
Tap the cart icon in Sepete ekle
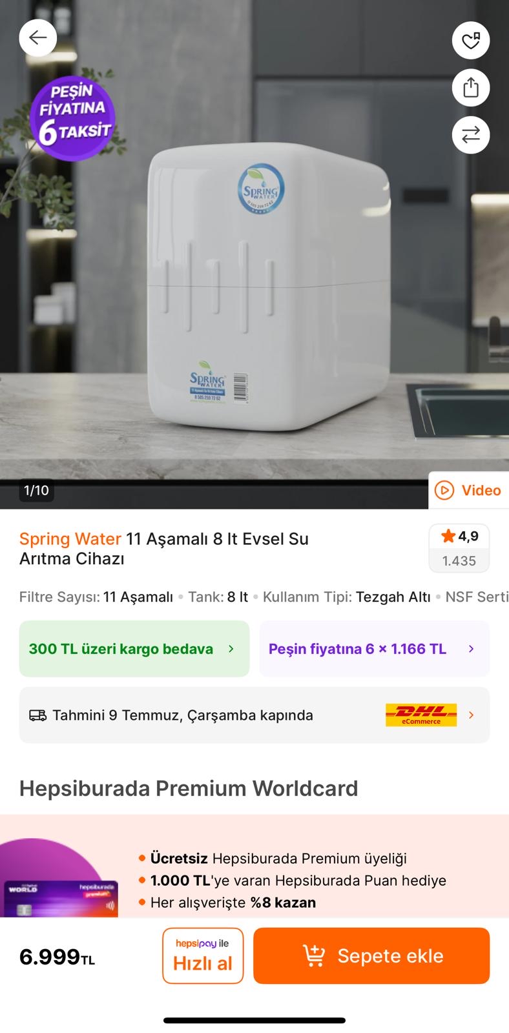pyautogui.click(x=314, y=956)
